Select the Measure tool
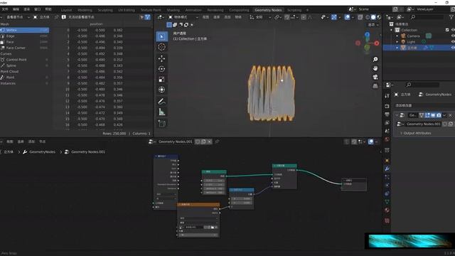The height and width of the screenshot is (256, 455). pyautogui.click(x=161, y=112)
